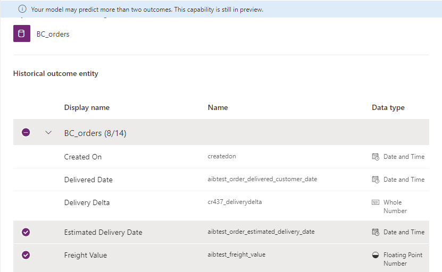Click the Date and Time icon for Delivered Date
442x272 pixels.
point(376,180)
